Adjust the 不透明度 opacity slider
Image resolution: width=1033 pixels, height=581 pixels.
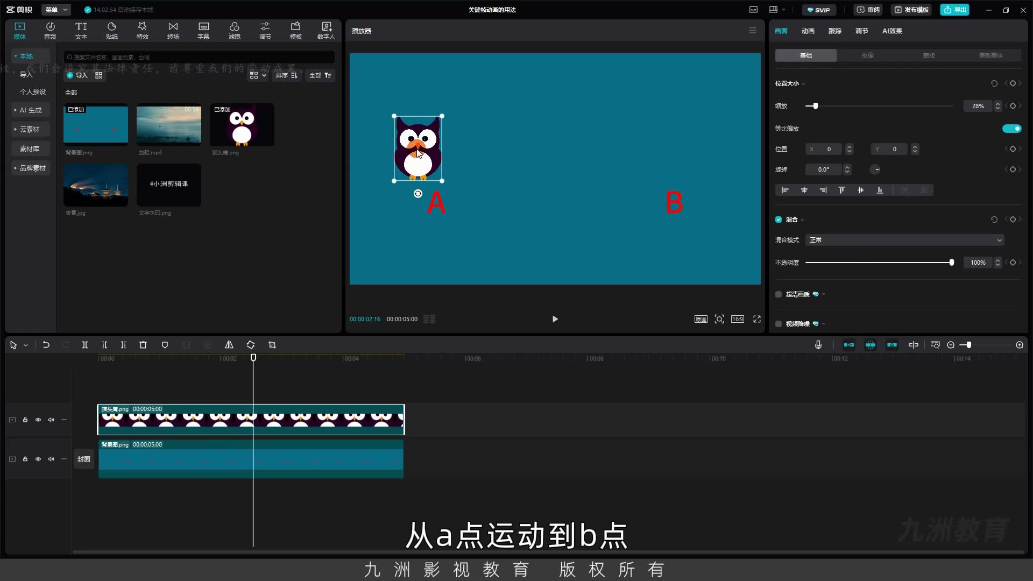(x=880, y=263)
